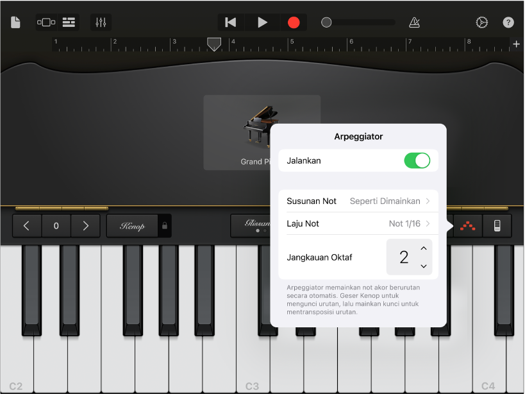
Task: Open the track controls fader icon
Action: tap(100, 22)
